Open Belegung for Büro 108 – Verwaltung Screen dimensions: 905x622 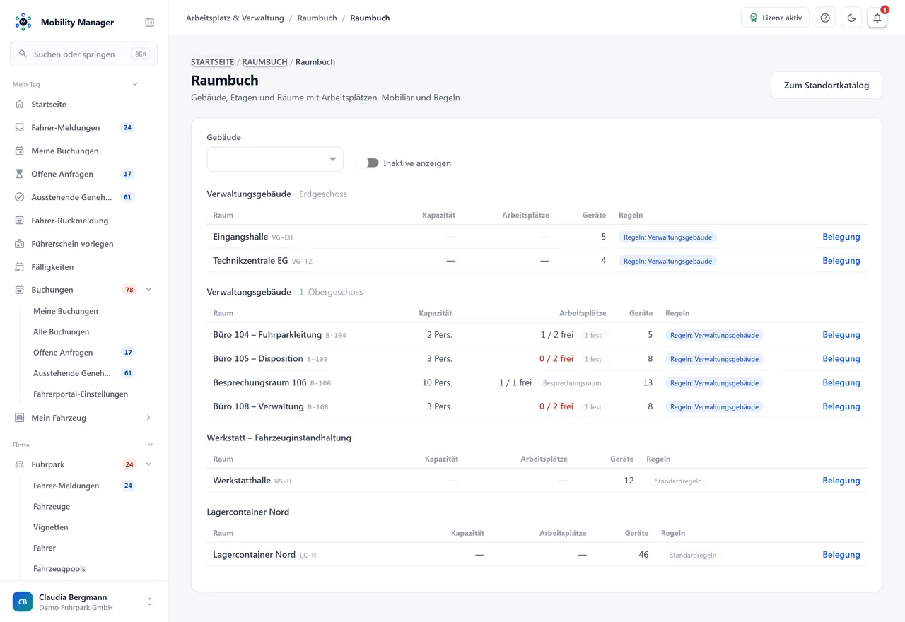(x=841, y=406)
